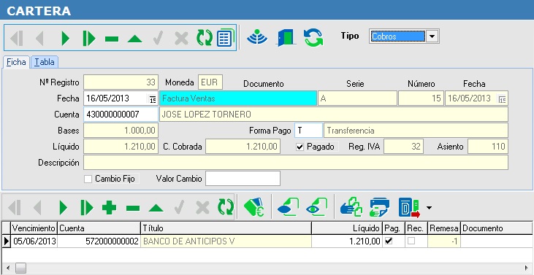This screenshot has height=275, width=534.
Task: Click the eye view document icon
Action: [316, 207]
